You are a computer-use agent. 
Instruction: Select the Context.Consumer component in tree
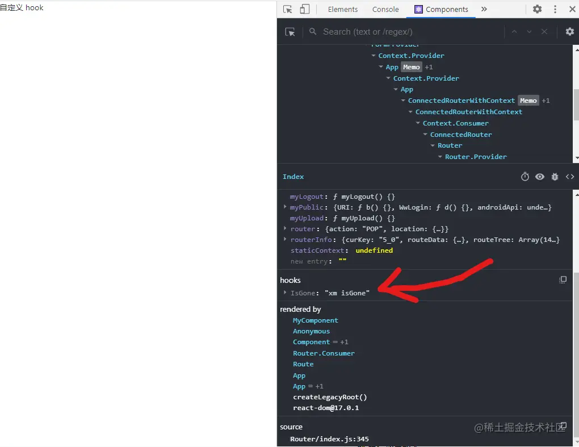point(455,123)
